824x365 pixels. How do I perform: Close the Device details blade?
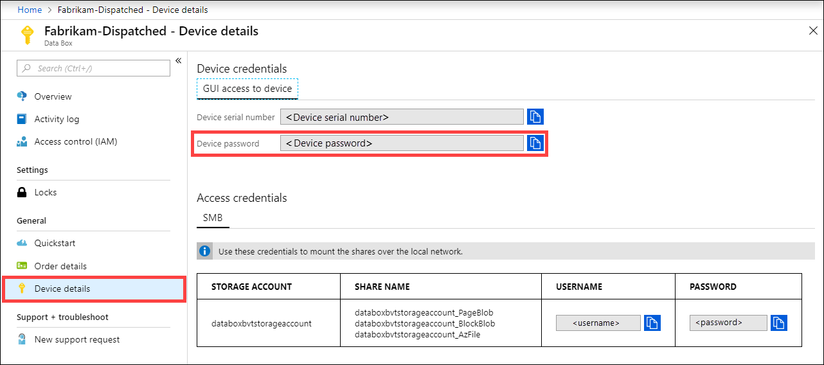(x=812, y=30)
